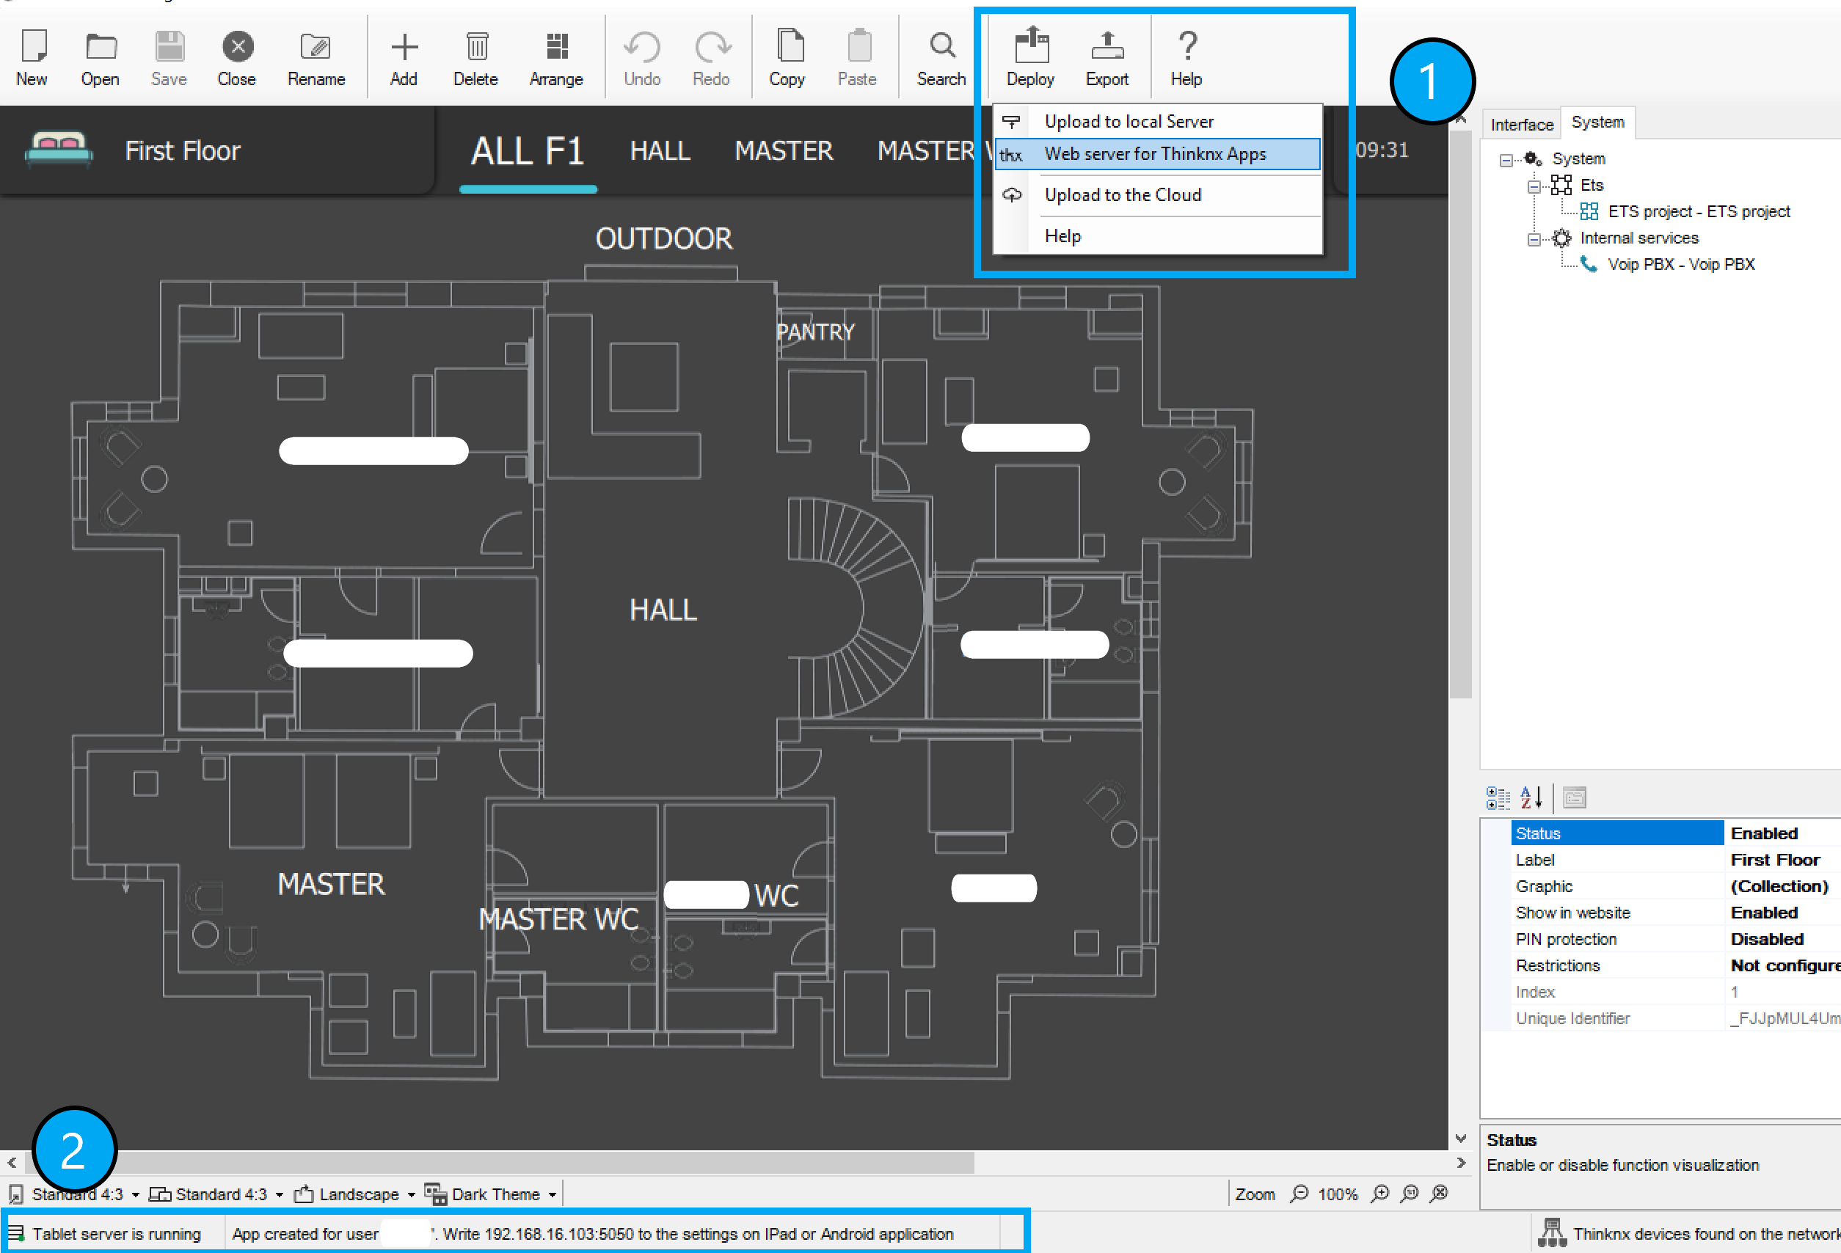This screenshot has height=1253, width=1841.
Task: Click the Rename toolbar icon
Action: [x=316, y=48]
